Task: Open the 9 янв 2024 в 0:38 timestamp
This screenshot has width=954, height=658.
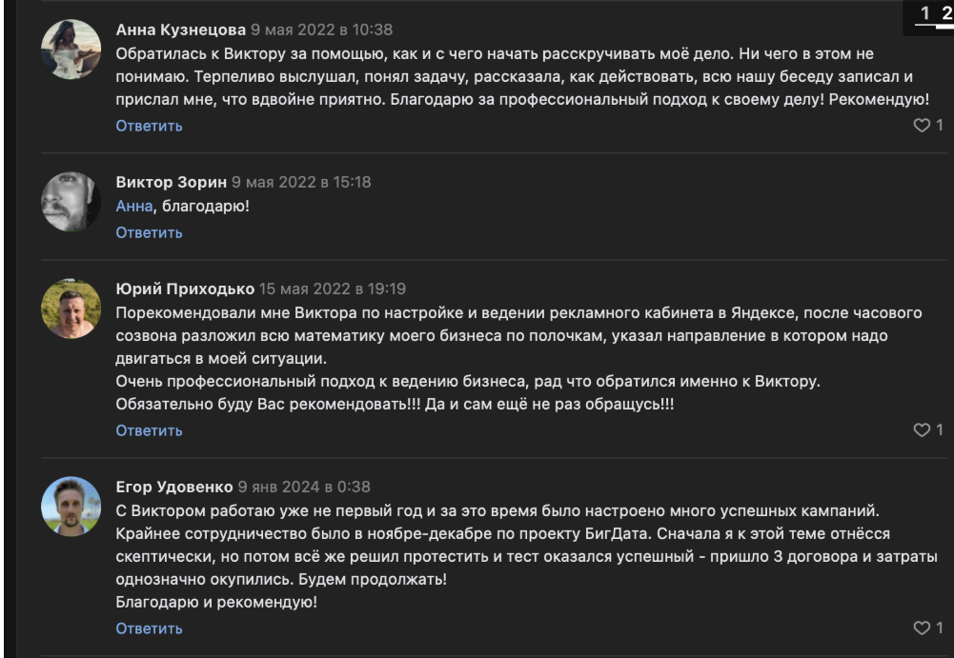Action: pos(304,487)
